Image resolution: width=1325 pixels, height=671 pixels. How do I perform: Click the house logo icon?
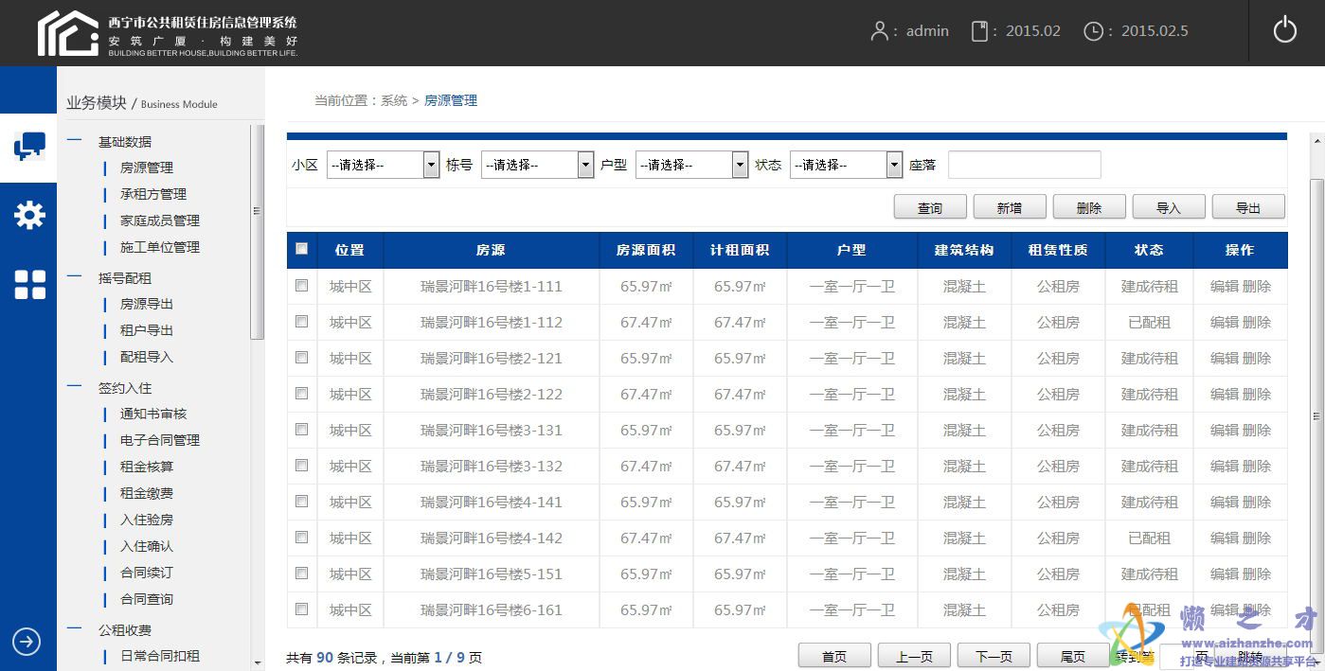[x=68, y=33]
